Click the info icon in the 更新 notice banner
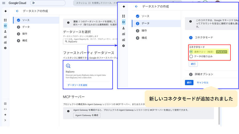The image size is (239, 134). coord(68,23)
